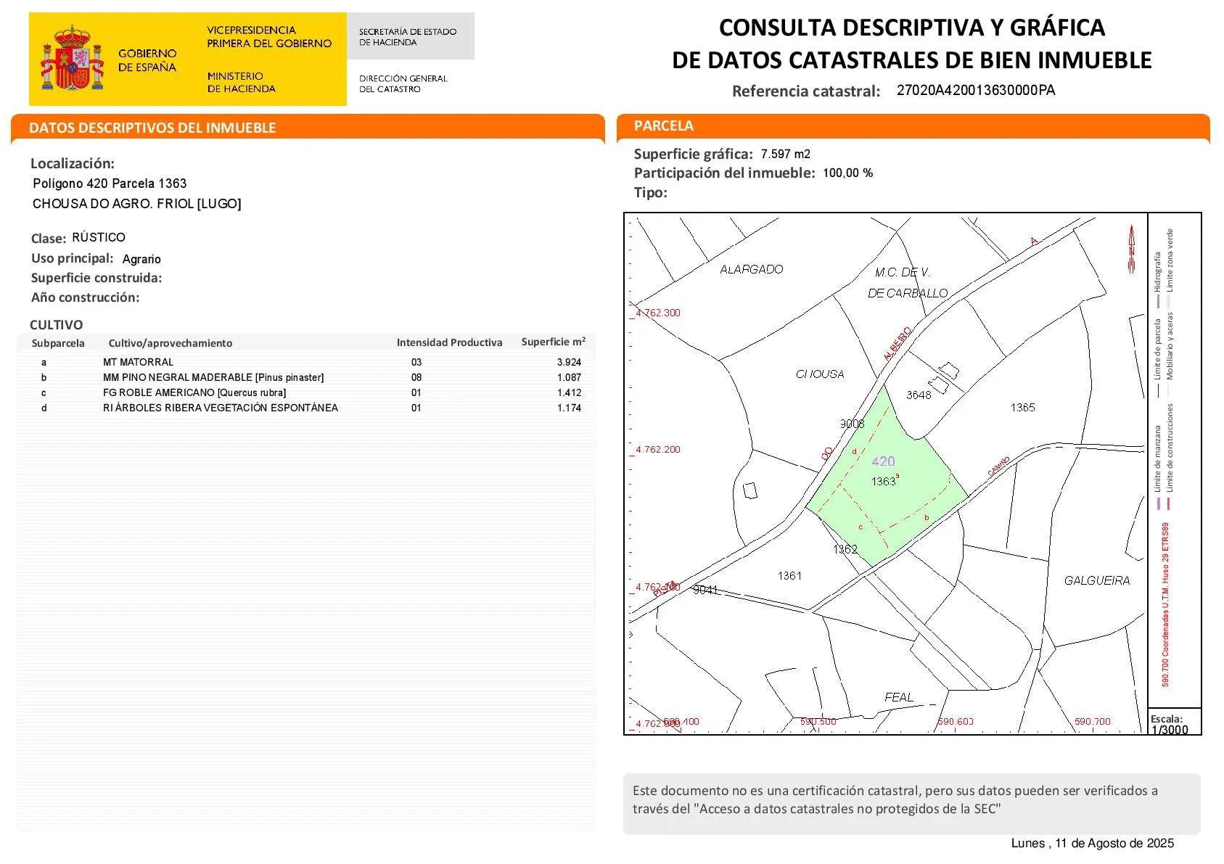
Task: Select the text Polígono 420 Parcela 1363
Action: click(110, 184)
